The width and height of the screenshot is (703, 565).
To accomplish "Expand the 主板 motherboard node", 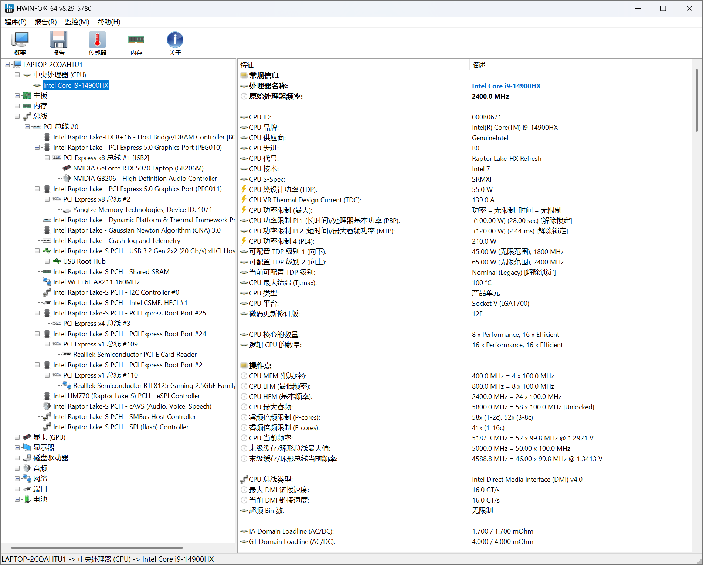I will coord(17,96).
